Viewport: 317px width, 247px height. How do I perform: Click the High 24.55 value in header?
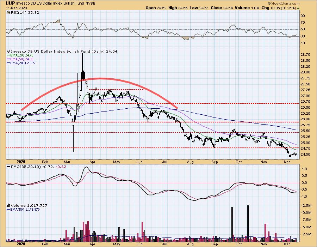point(178,8)
